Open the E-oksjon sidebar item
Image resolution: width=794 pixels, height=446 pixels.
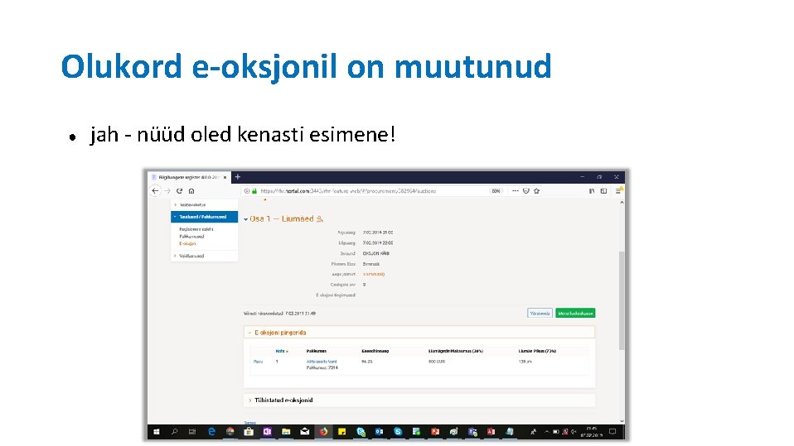pos(187,243)
